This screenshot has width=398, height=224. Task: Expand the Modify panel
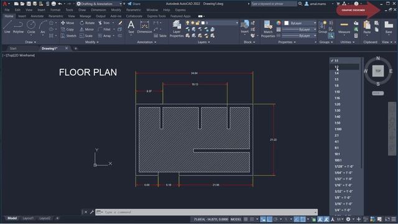click(x=92, y=42)
